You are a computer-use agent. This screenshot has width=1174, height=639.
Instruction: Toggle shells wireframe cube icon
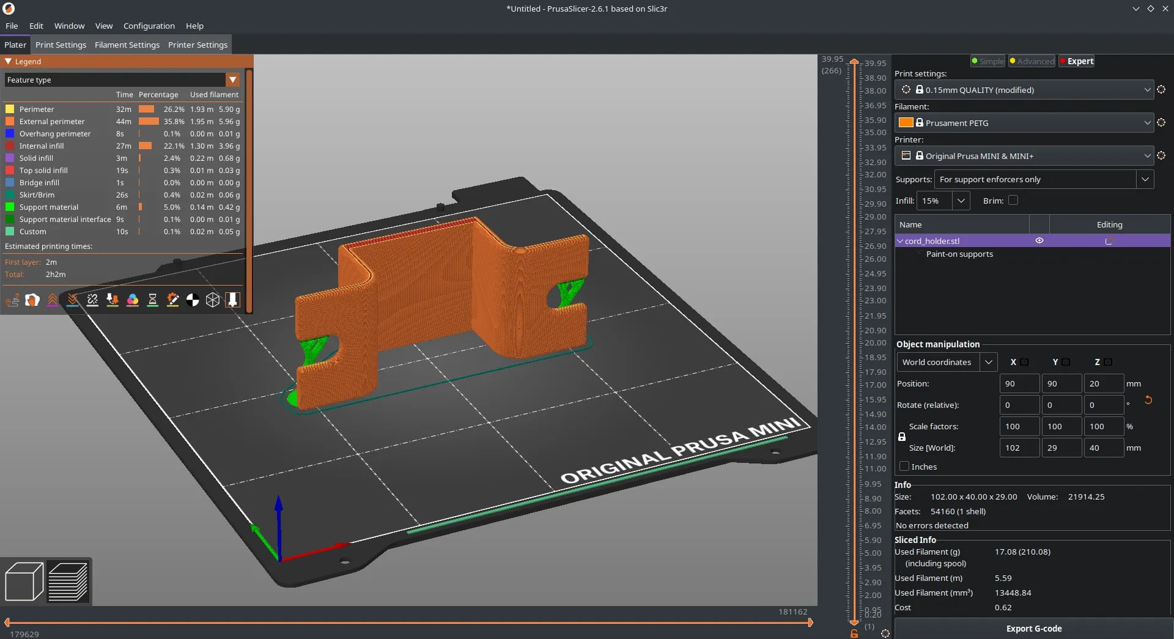pyautogui.click(x=213, y=300)
